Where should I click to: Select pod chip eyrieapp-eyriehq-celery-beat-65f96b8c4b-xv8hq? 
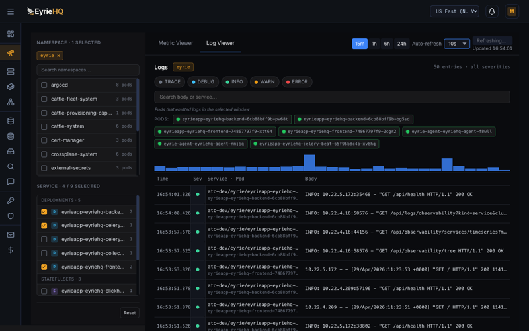click(315, 144)
